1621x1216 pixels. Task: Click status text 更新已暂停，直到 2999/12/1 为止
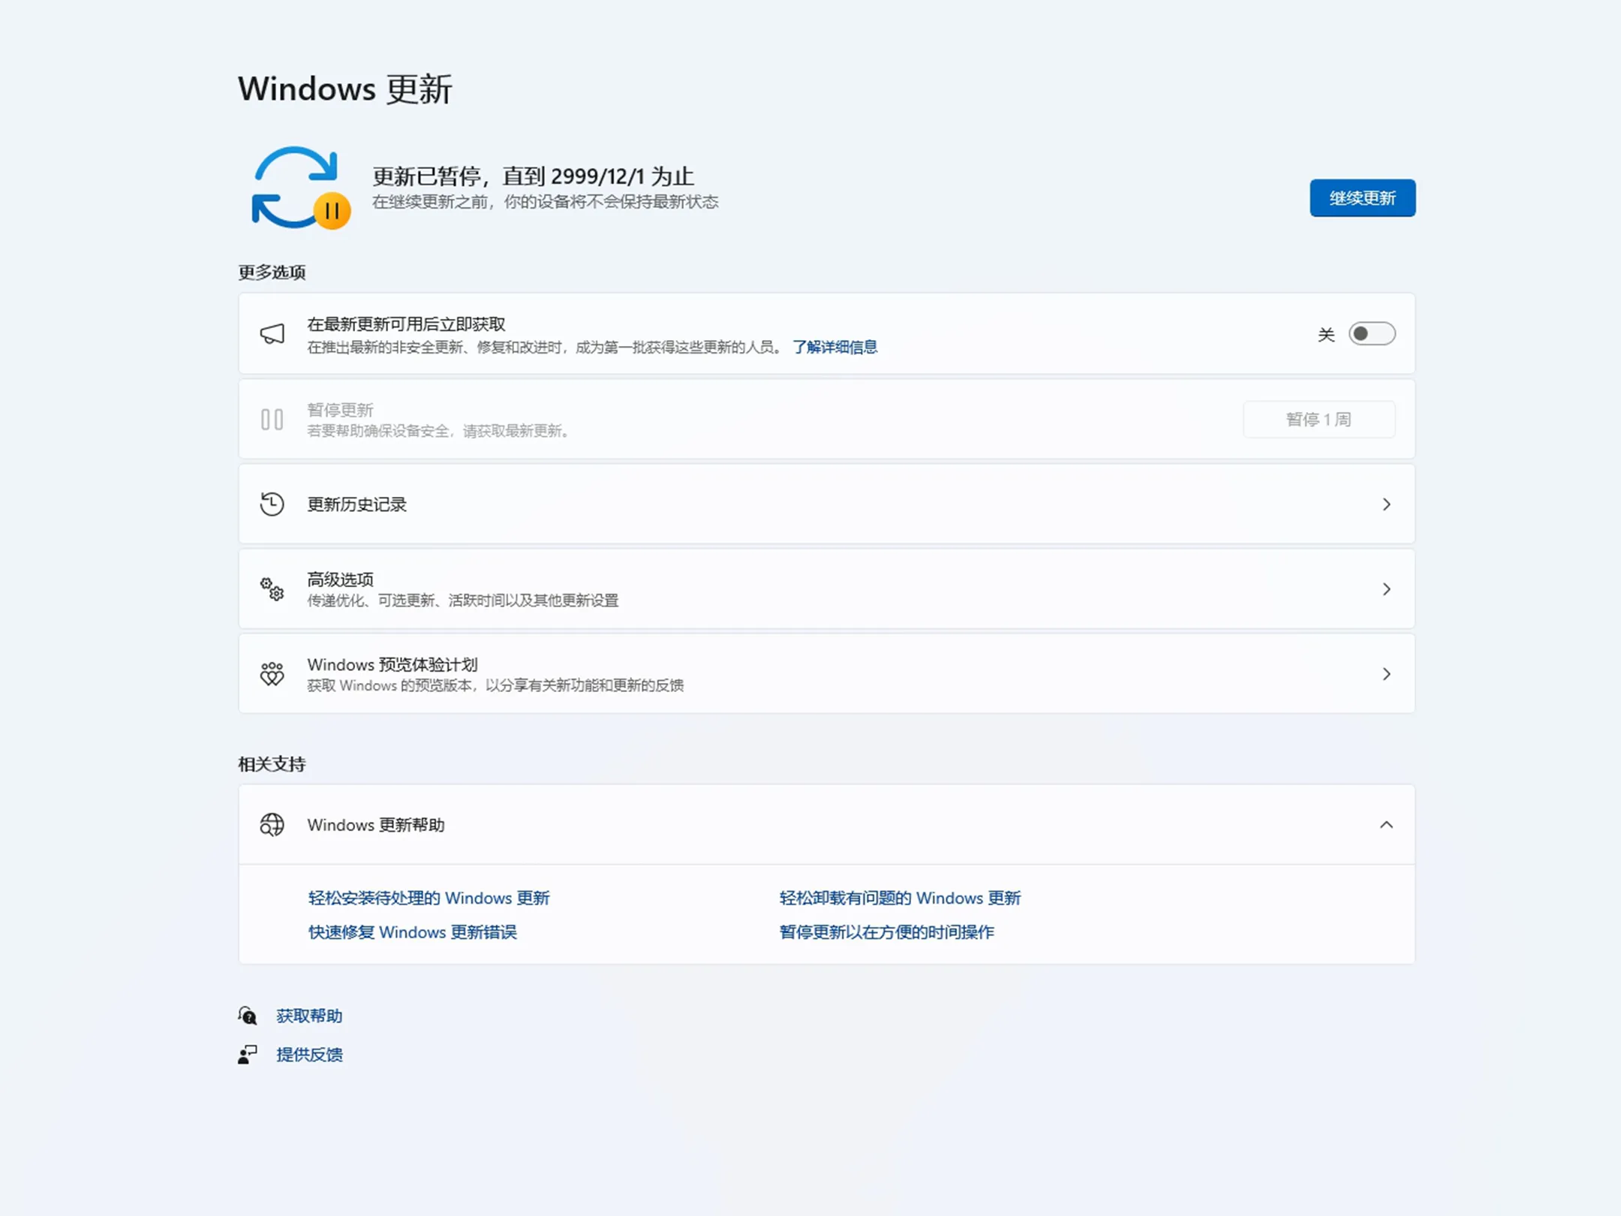coord(533,176)
